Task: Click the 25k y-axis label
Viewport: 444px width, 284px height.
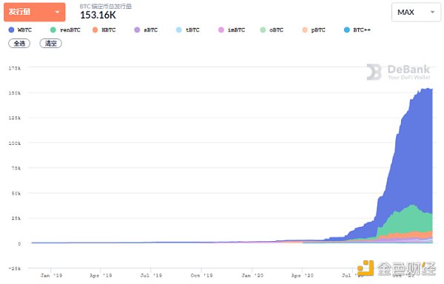Action: pos(16,218)
